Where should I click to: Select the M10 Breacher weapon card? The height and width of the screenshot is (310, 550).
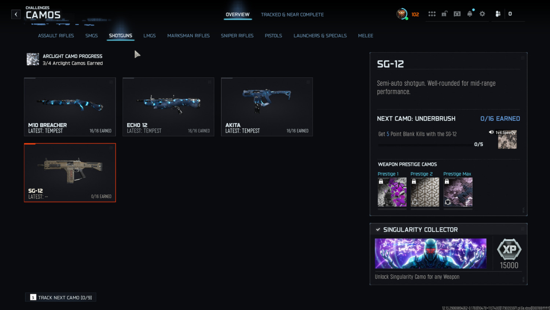70,107
